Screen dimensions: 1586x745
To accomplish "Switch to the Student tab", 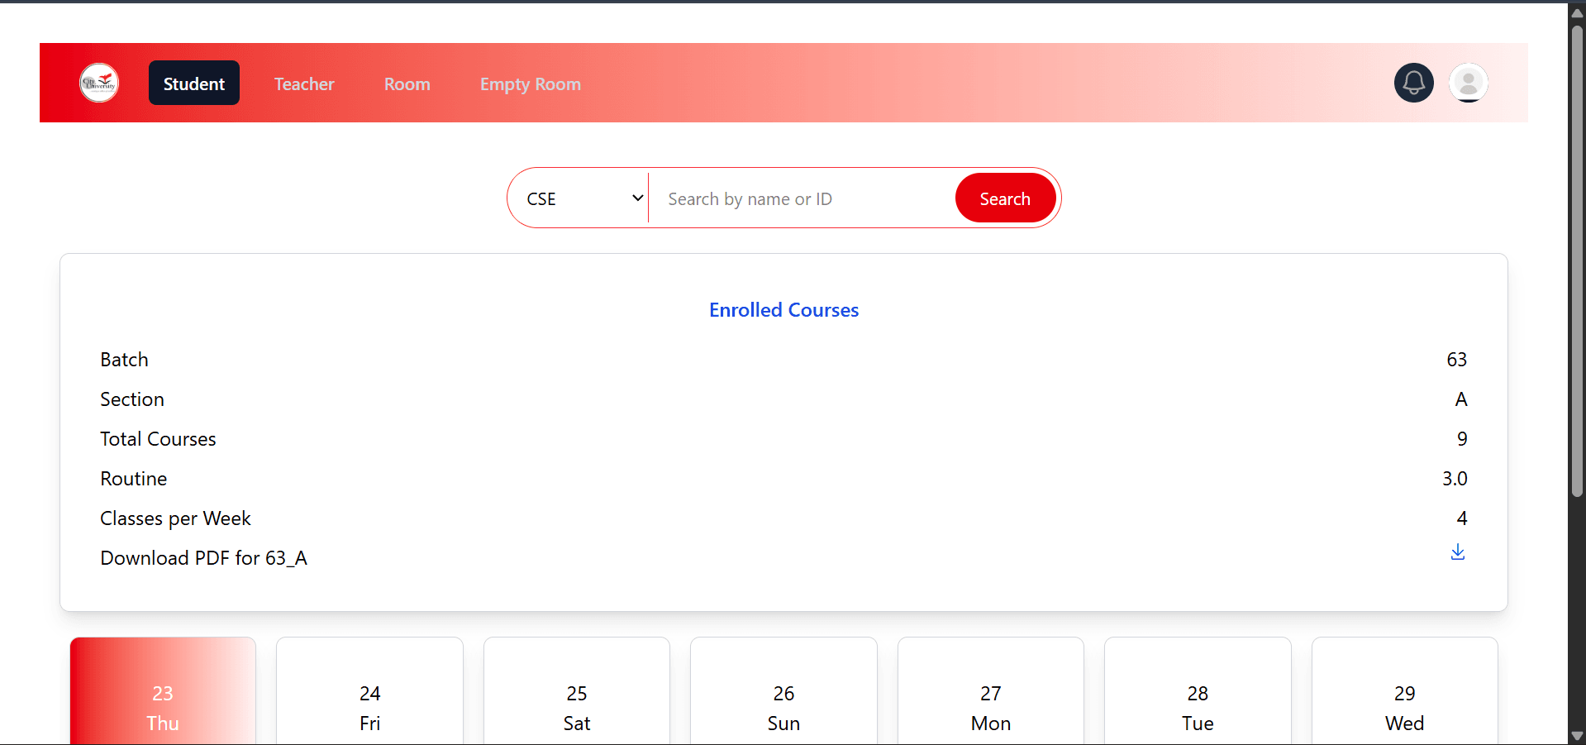I will (x=194, y=84).
